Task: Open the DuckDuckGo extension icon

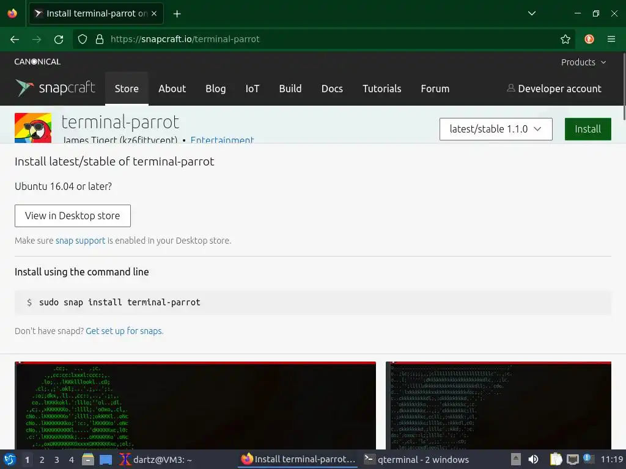Action: (589, 39)
